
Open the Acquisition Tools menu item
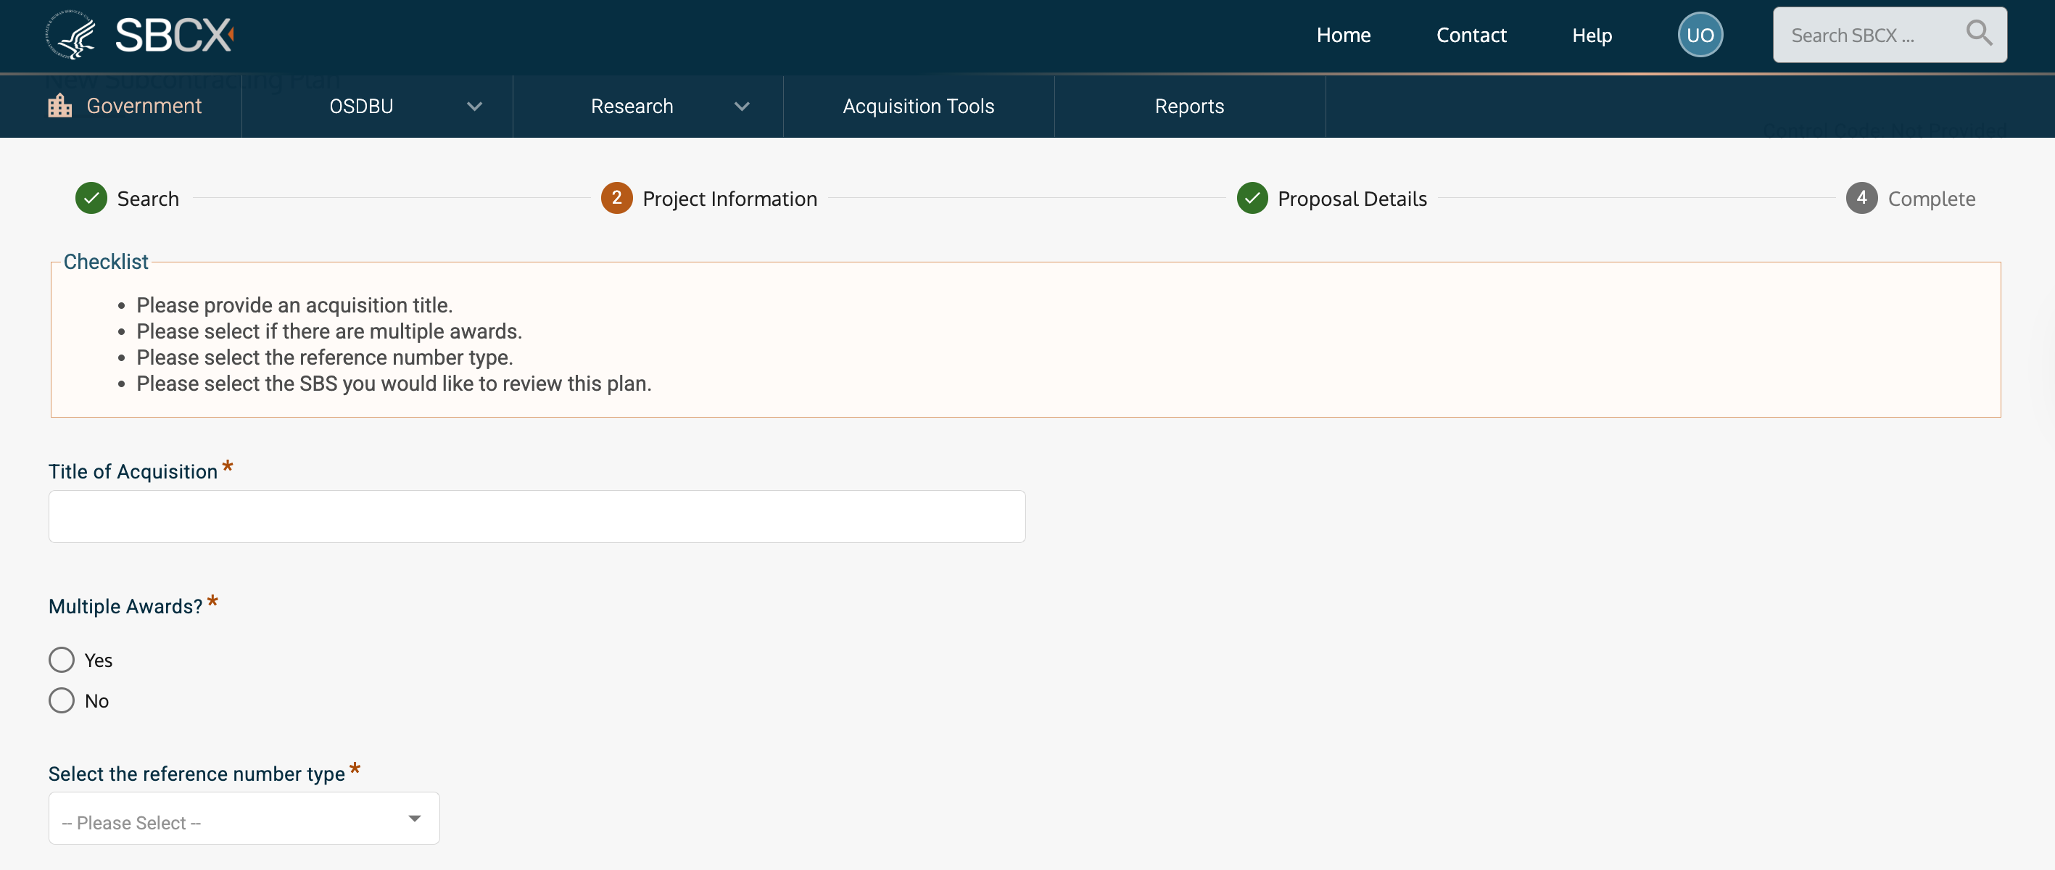918,107
